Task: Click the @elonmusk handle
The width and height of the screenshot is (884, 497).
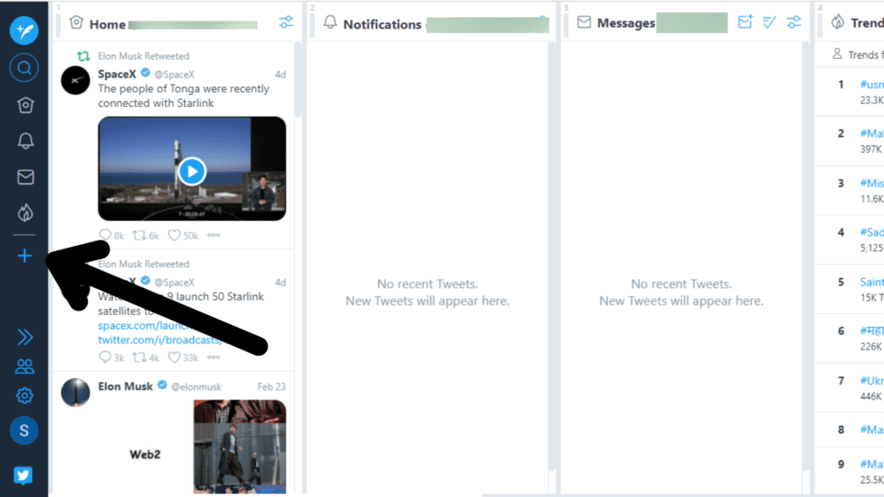Action: [196, 387]
